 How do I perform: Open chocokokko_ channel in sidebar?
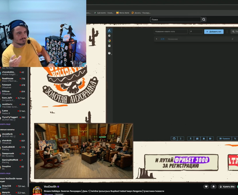coord(13,73)
